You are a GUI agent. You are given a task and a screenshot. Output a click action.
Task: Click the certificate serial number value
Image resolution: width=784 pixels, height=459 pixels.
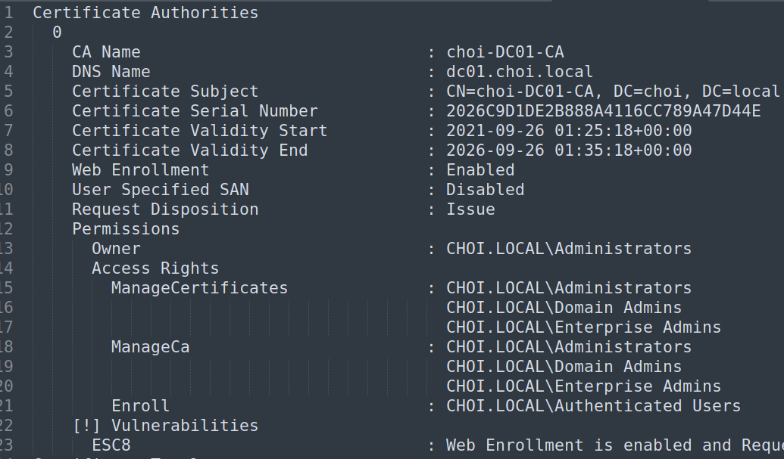tap(603, 111)
